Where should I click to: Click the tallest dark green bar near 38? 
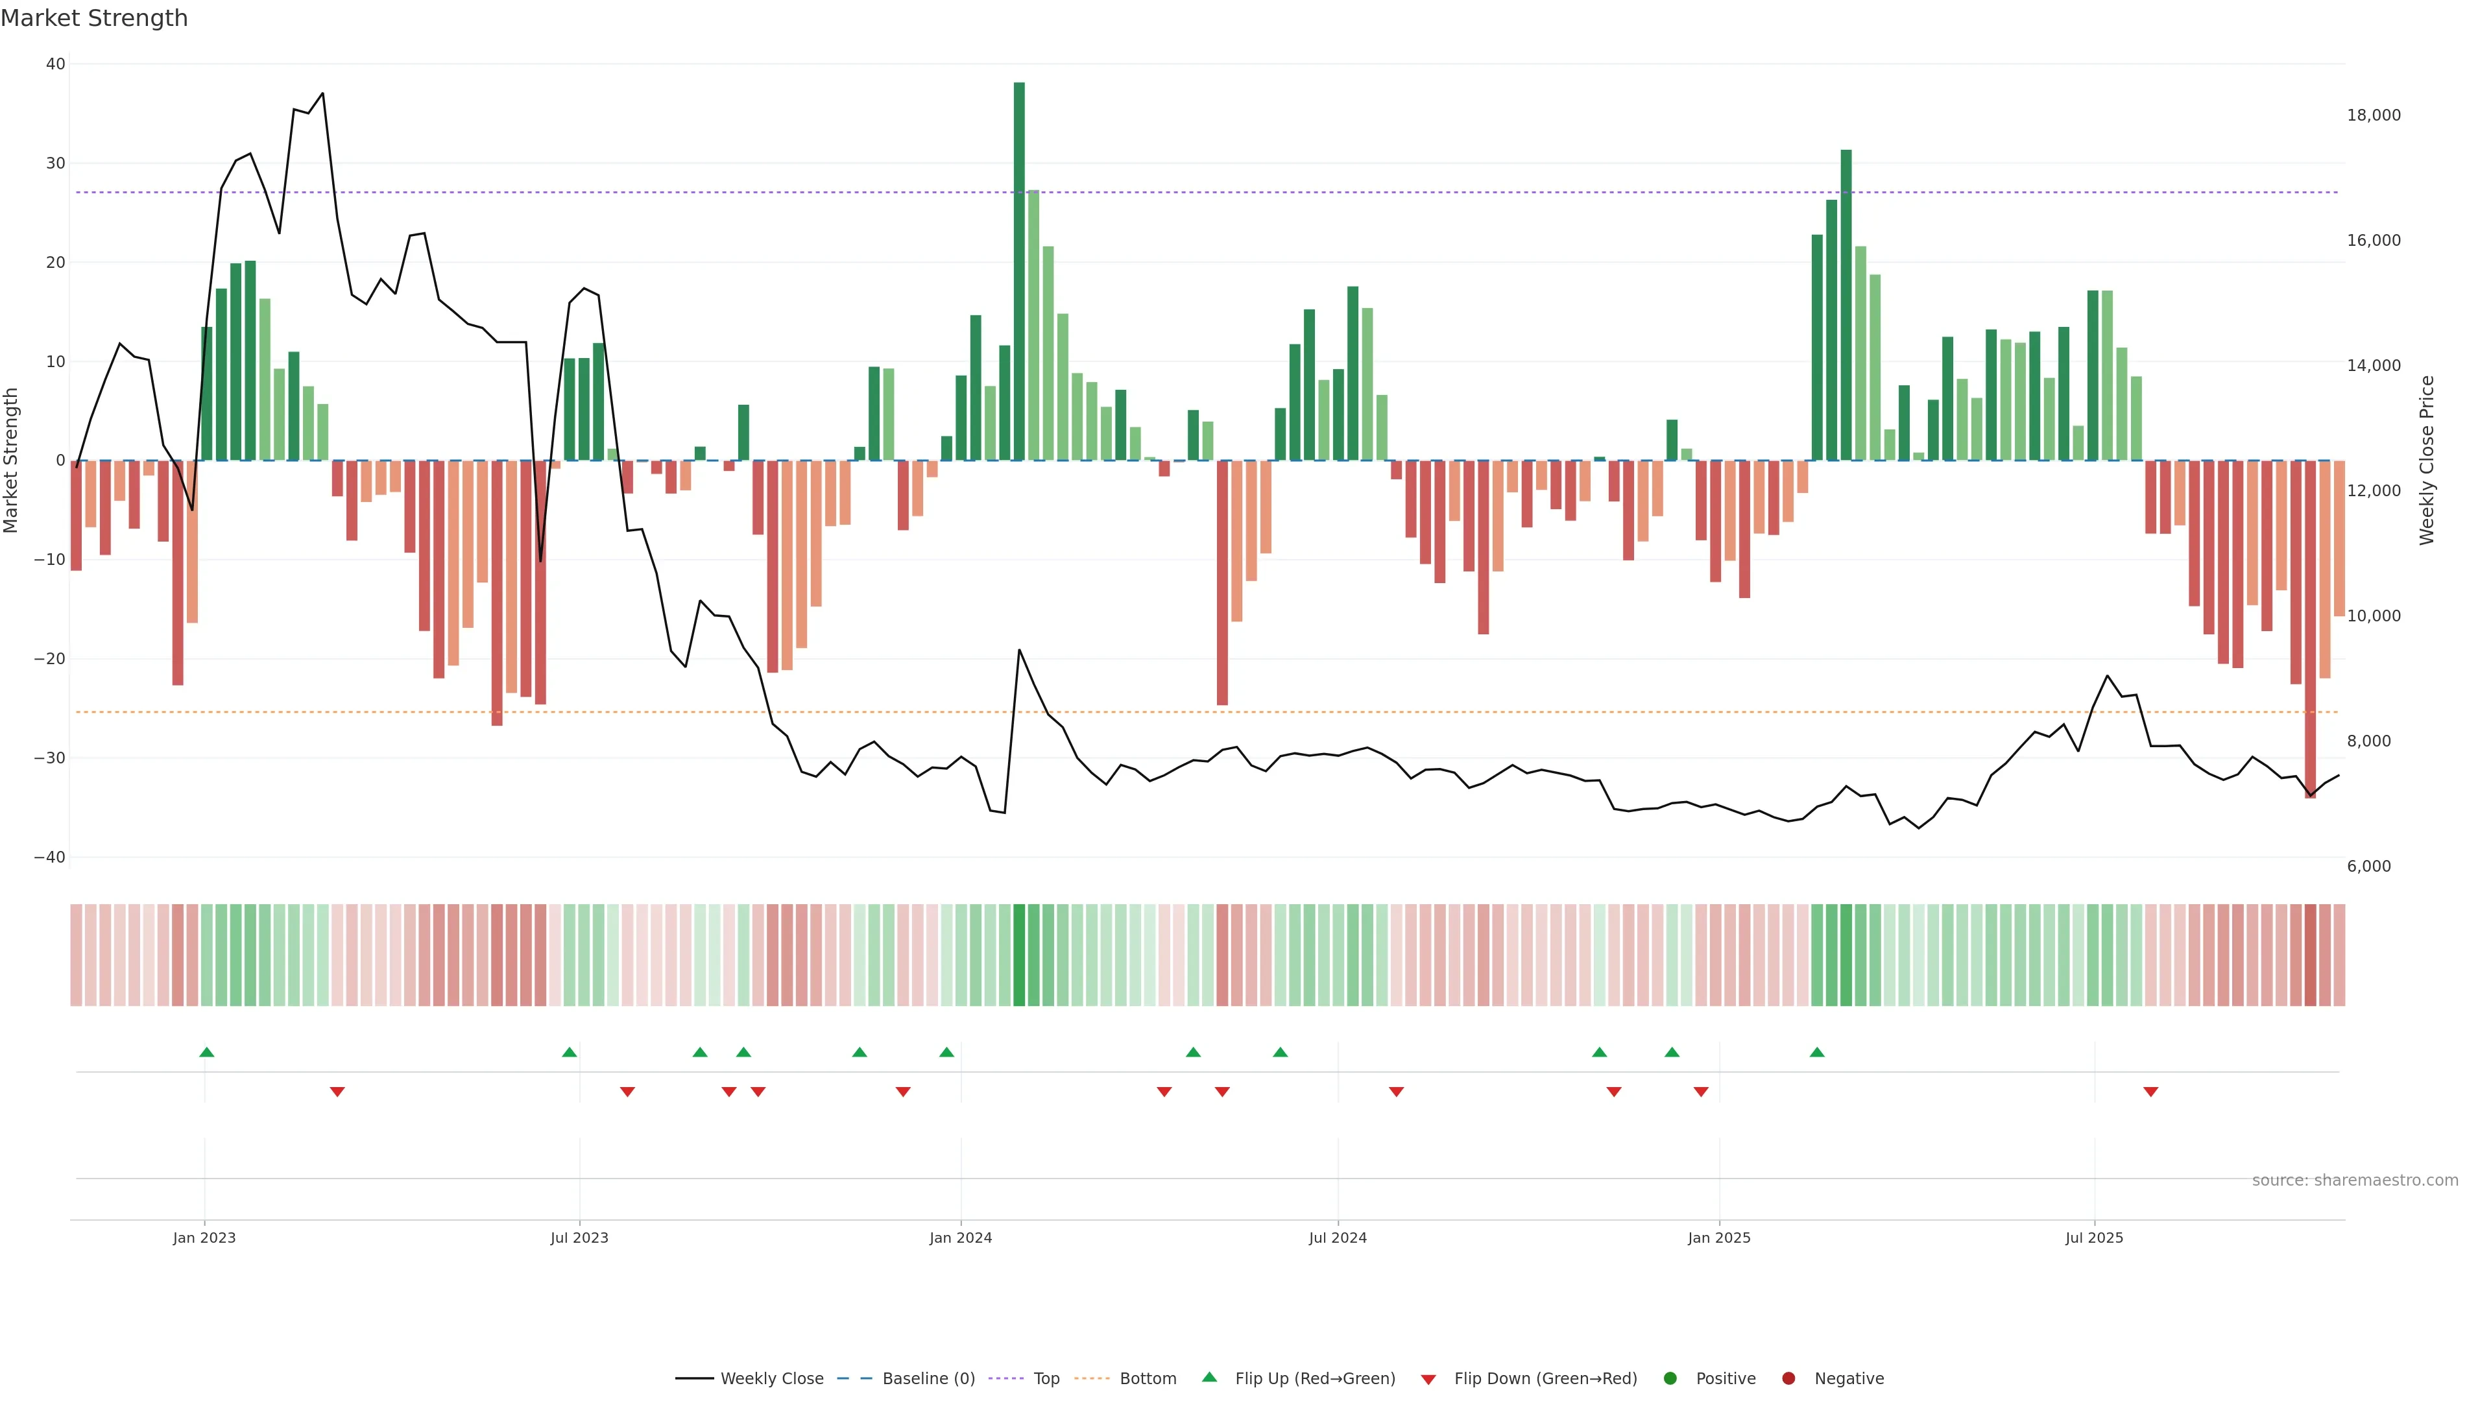tap(1019, 270)
